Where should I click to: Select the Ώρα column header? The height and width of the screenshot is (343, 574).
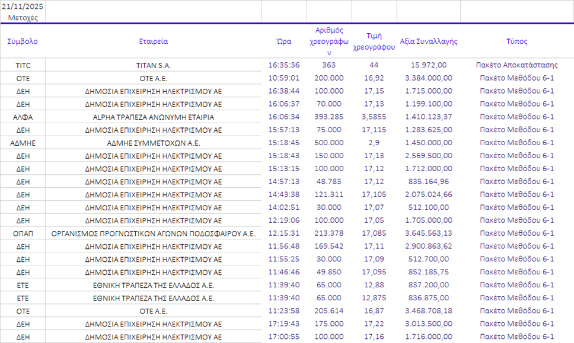(x=284, y=41)
